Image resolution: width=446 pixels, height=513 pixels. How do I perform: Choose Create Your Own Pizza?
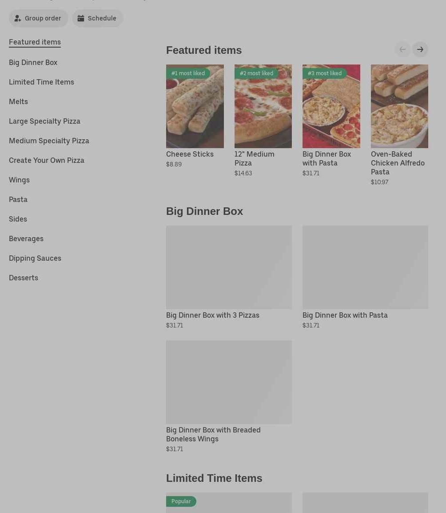46,160
